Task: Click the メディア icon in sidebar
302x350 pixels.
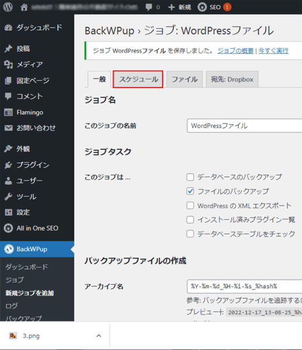Action: (x=9, y=65)
